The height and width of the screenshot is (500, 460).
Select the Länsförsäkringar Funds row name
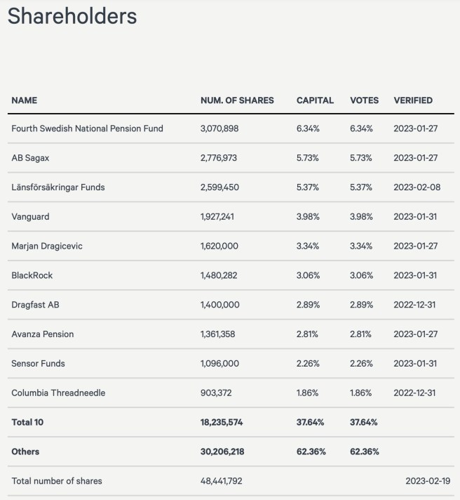(x=58, y=187)
